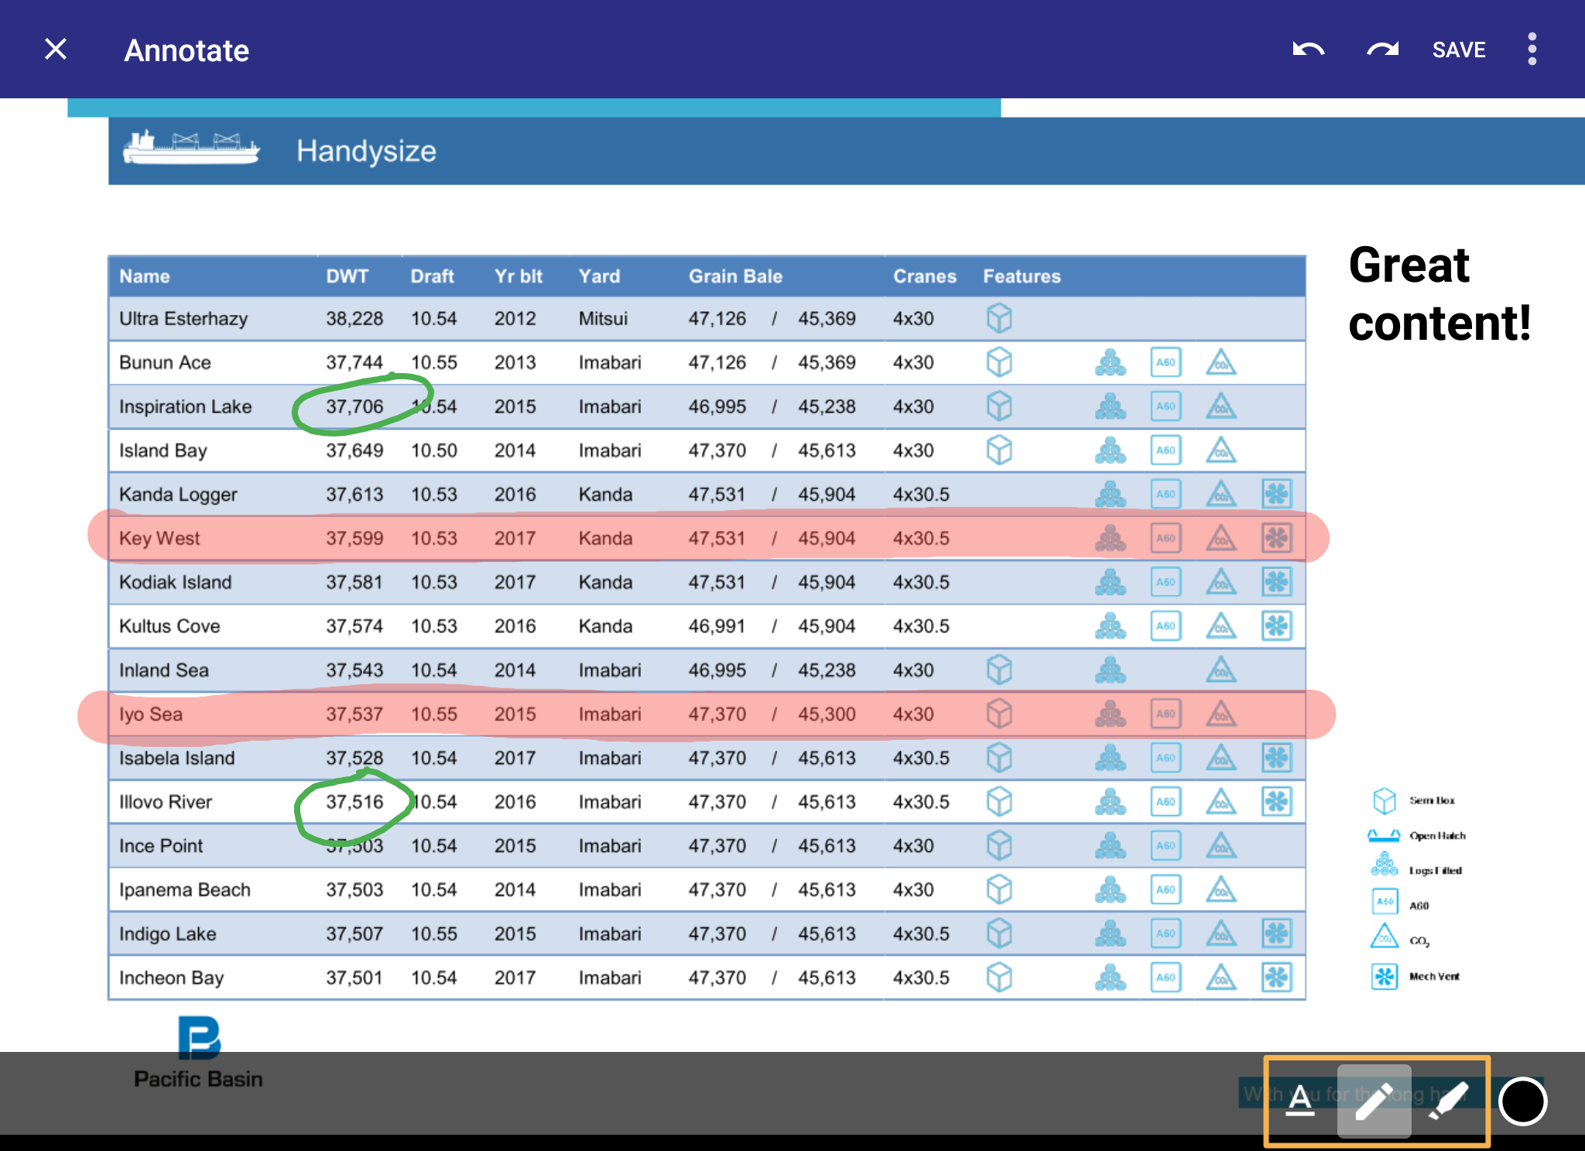The image size is (1585, 1151).
Task: Click the 'Kanda Logger' vessel name
Action: (x=178, y=495)
